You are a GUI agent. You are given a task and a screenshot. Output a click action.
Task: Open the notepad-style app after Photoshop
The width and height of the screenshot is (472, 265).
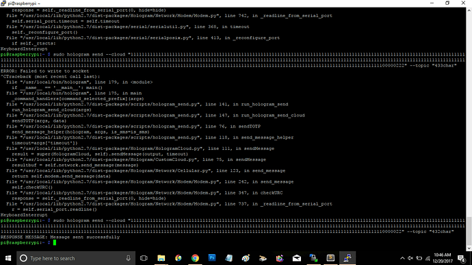[228, 258]
